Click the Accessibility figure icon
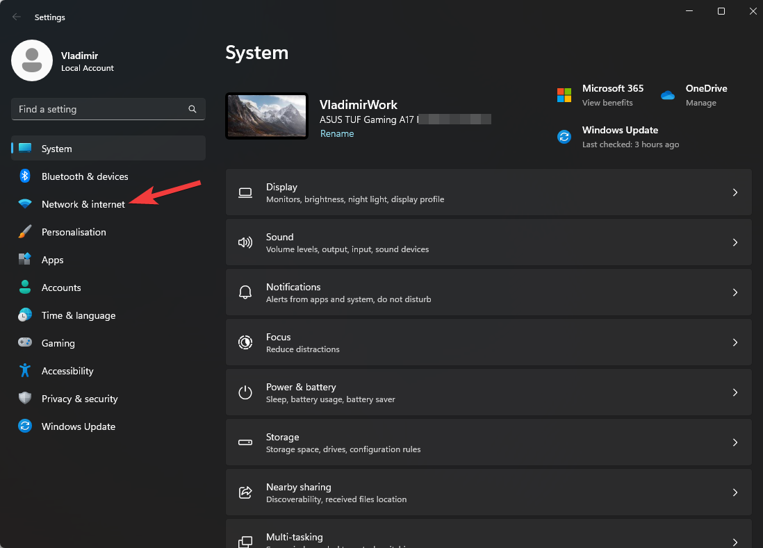The height and width of the screenshot is (548, 763). coord(25,371)
